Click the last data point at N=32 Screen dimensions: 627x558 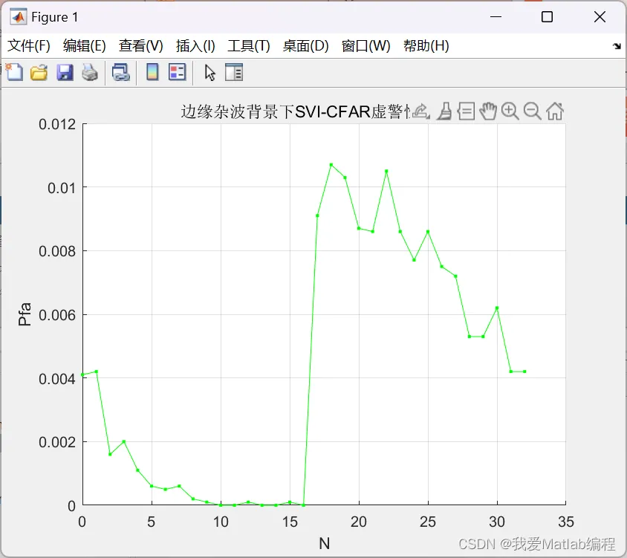click(x=524, y=372)
